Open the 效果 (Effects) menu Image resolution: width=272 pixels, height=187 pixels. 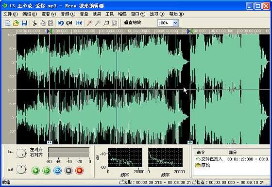pos(97,14)
